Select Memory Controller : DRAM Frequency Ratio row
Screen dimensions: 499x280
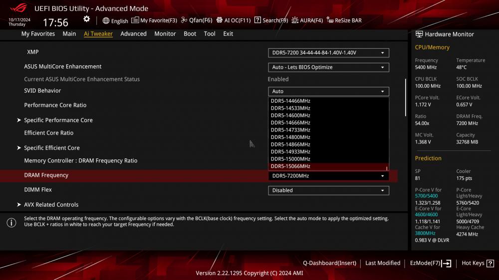coord(81,161)
